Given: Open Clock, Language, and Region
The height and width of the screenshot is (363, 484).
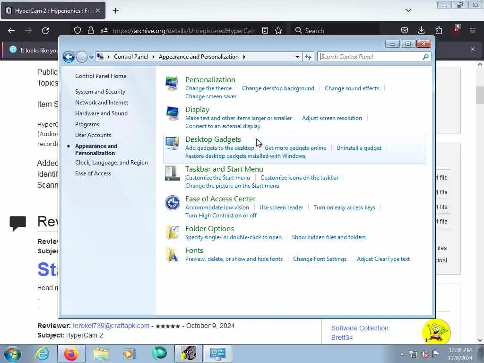Looking at the screenshot, I should (x=112, y=163).
